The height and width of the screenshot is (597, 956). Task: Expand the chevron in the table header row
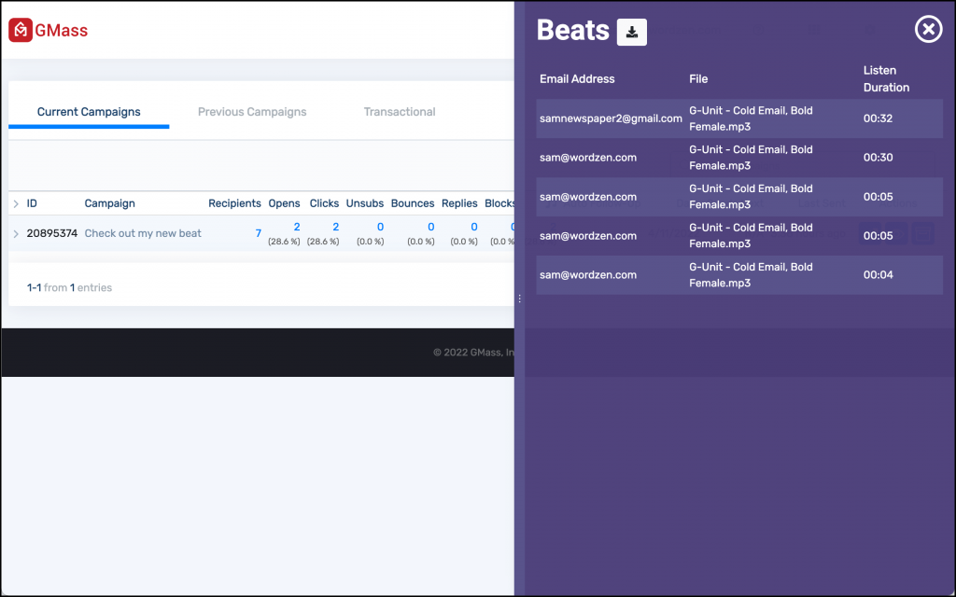[x=15, y=202]
